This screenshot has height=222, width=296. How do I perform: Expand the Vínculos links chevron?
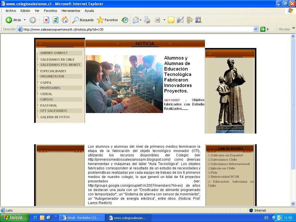coord(294,28)
